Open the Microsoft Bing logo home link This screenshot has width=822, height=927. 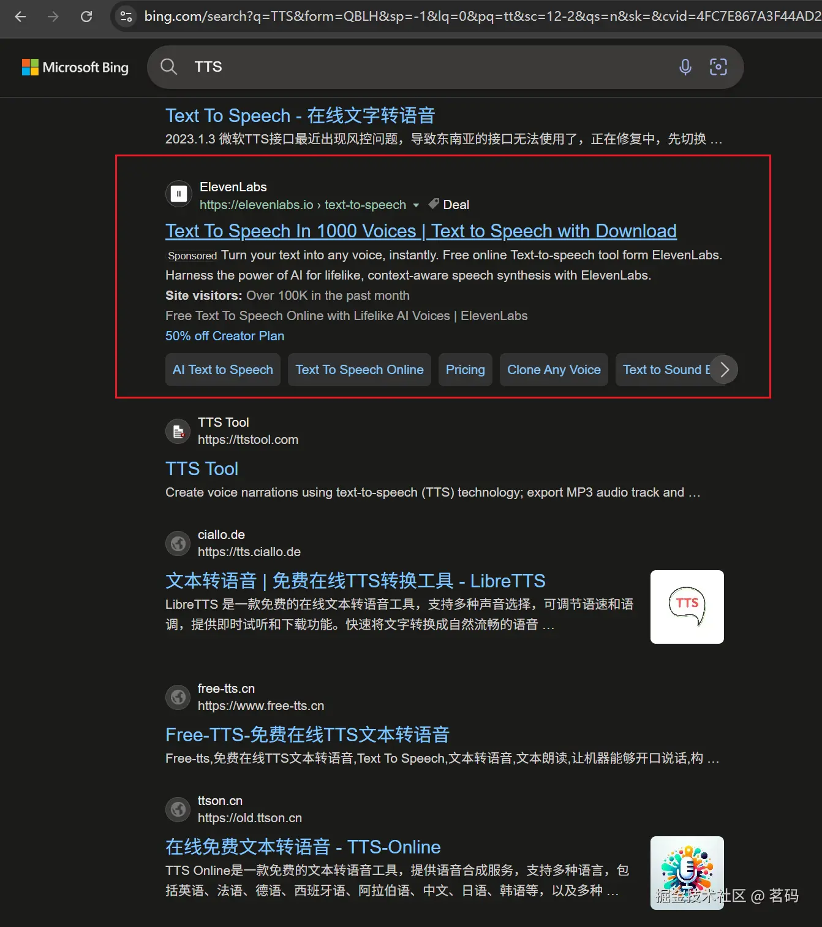pyautogui.click(x=75, y=67)
